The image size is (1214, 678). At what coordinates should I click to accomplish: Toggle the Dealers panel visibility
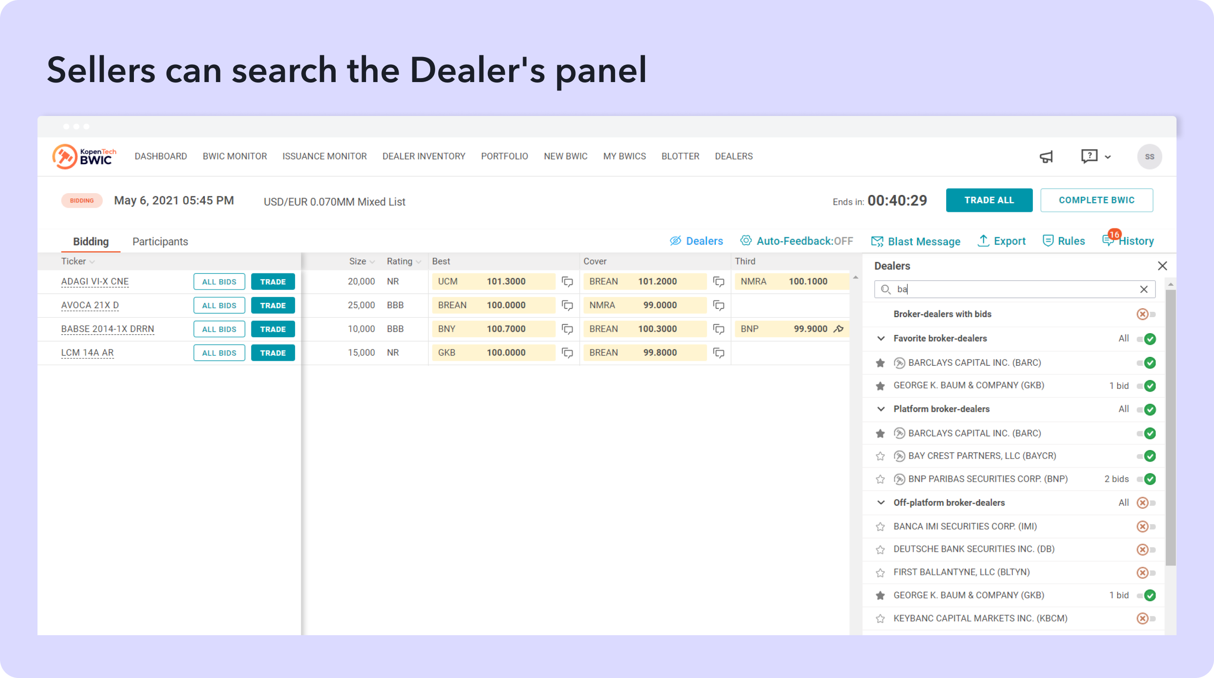[x=696, y=241]
